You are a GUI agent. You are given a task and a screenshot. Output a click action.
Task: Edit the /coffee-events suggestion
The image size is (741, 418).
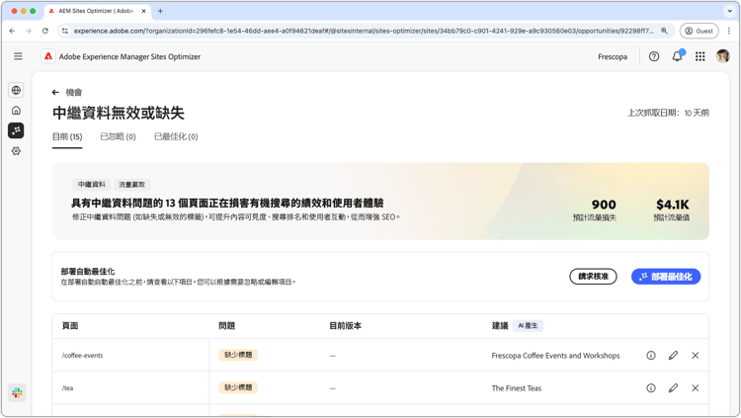(x=674, y=355)
